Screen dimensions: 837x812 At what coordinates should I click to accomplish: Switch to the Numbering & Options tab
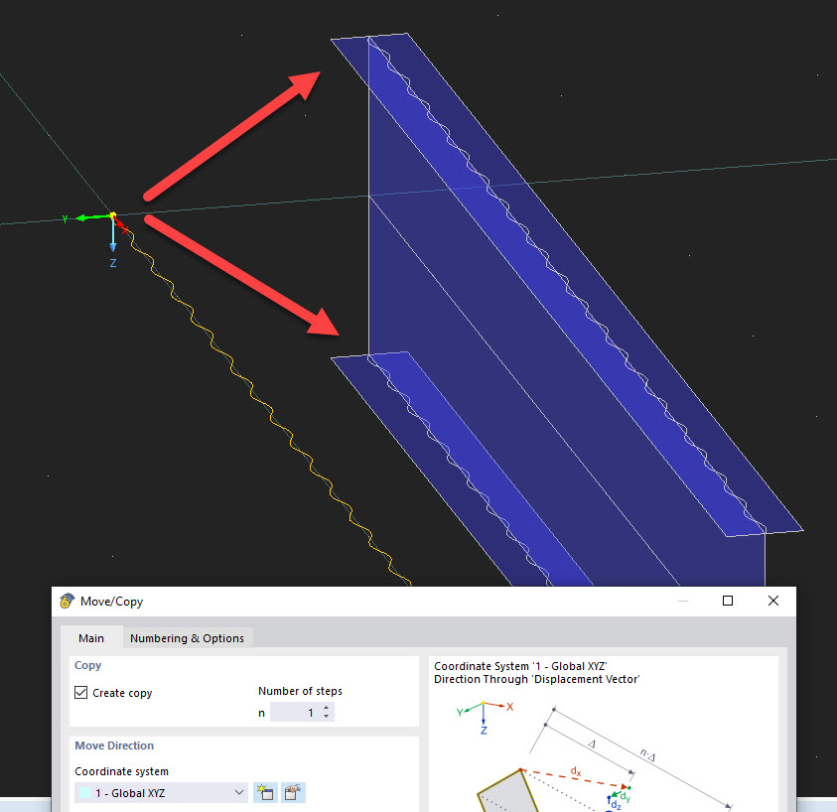point(187,638)
